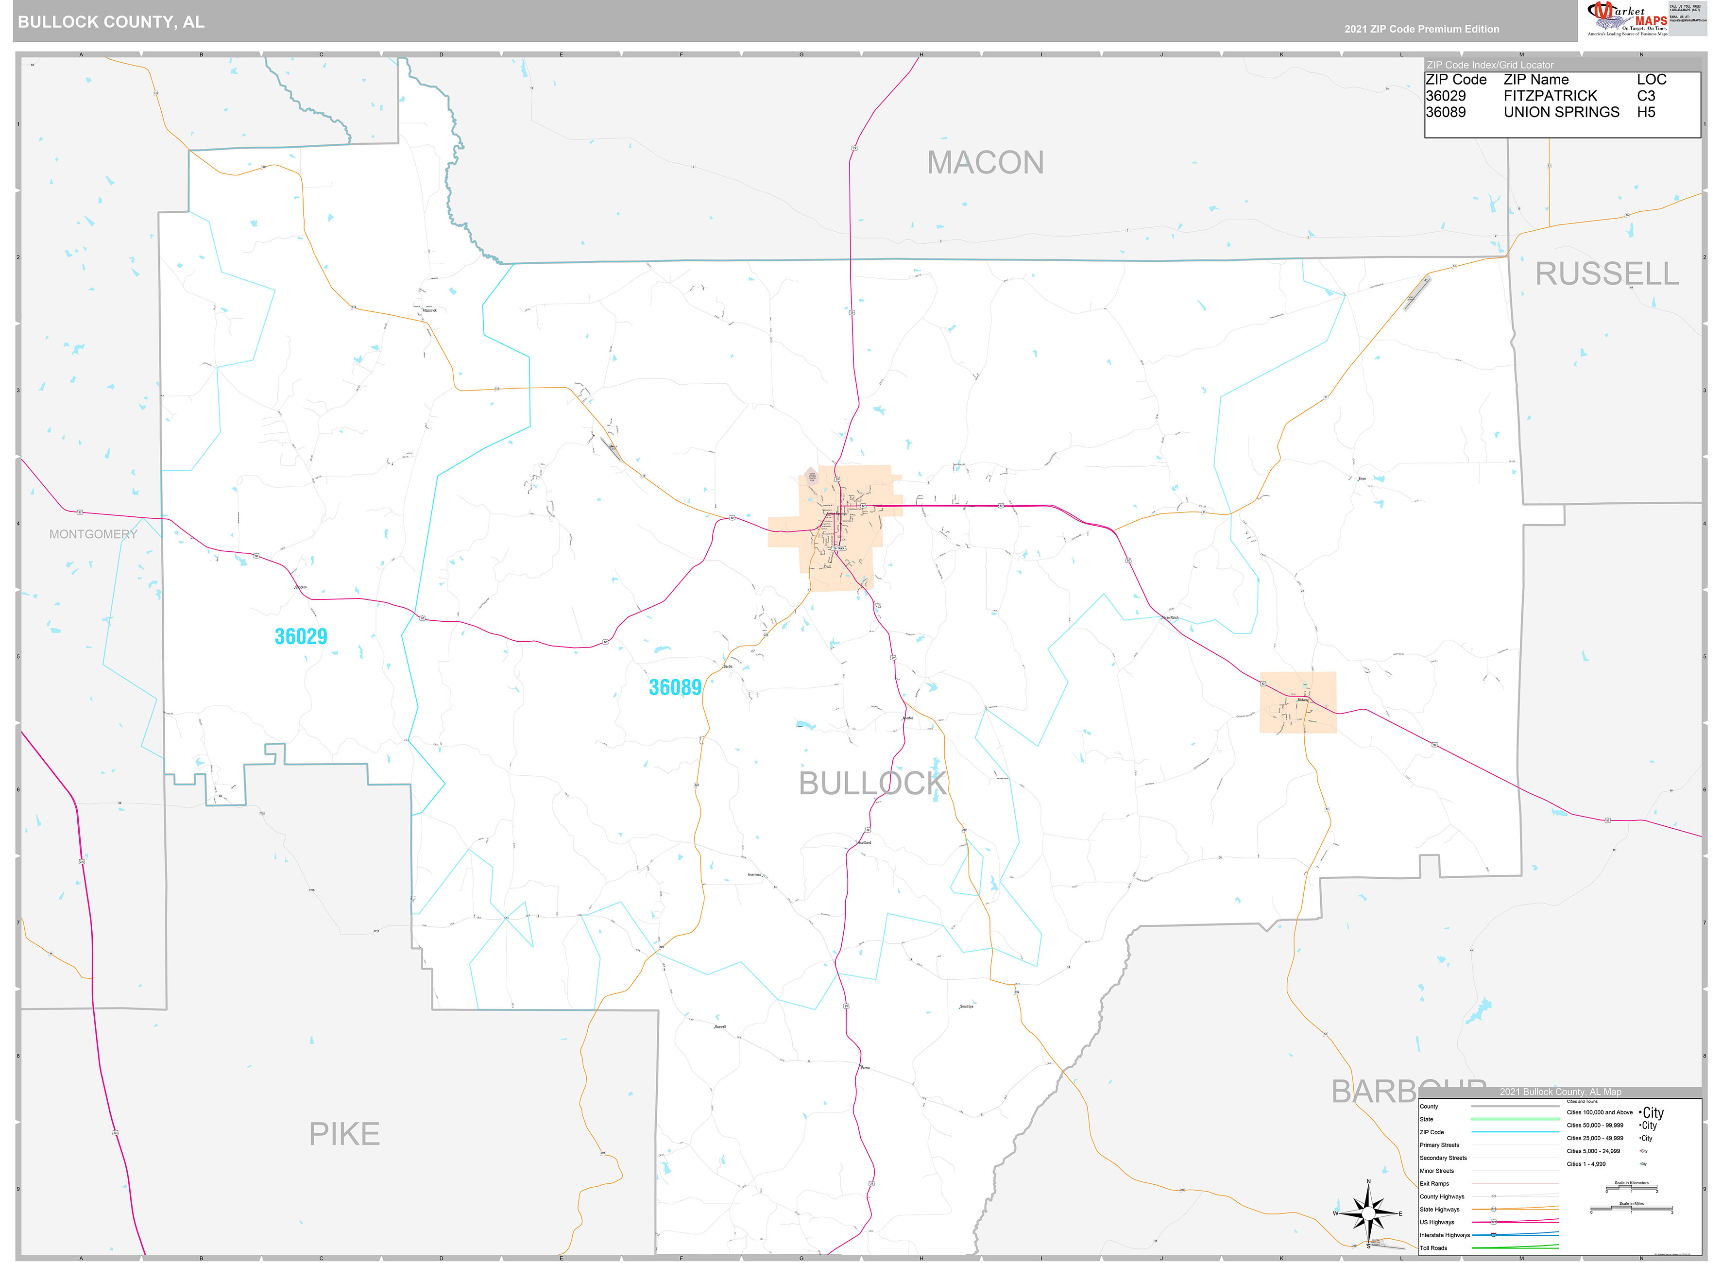Click 'Cities 5,000 - 24,999' legend entry
1722x1263 pixels.
[1593, 1151]
